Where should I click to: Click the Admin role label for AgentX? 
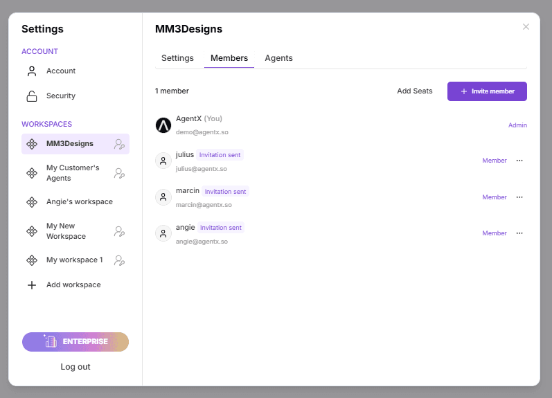(517, 125)
